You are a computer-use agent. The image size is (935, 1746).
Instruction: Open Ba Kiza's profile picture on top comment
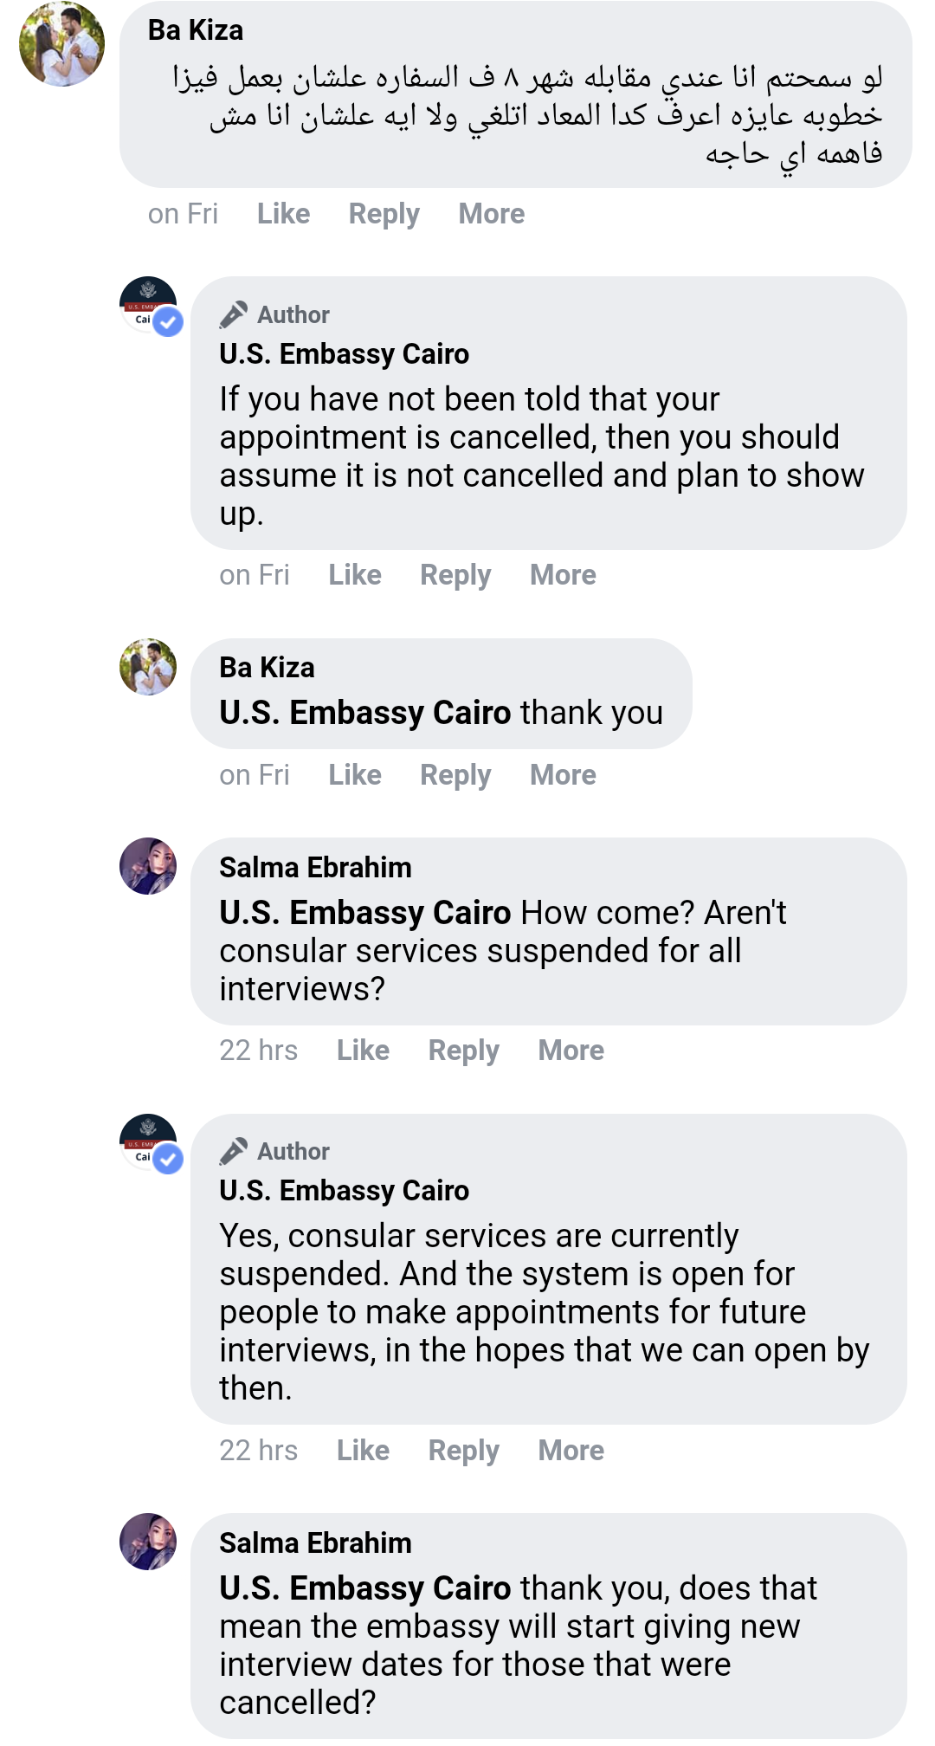click(61, 43)
